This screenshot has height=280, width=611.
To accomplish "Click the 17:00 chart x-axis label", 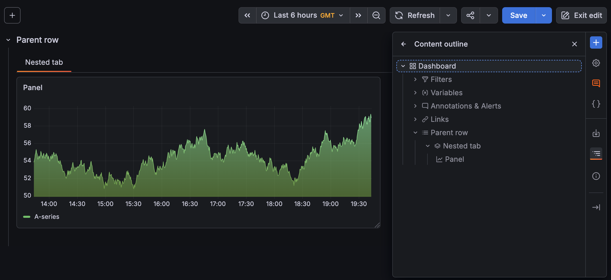I will coord(218,204).
